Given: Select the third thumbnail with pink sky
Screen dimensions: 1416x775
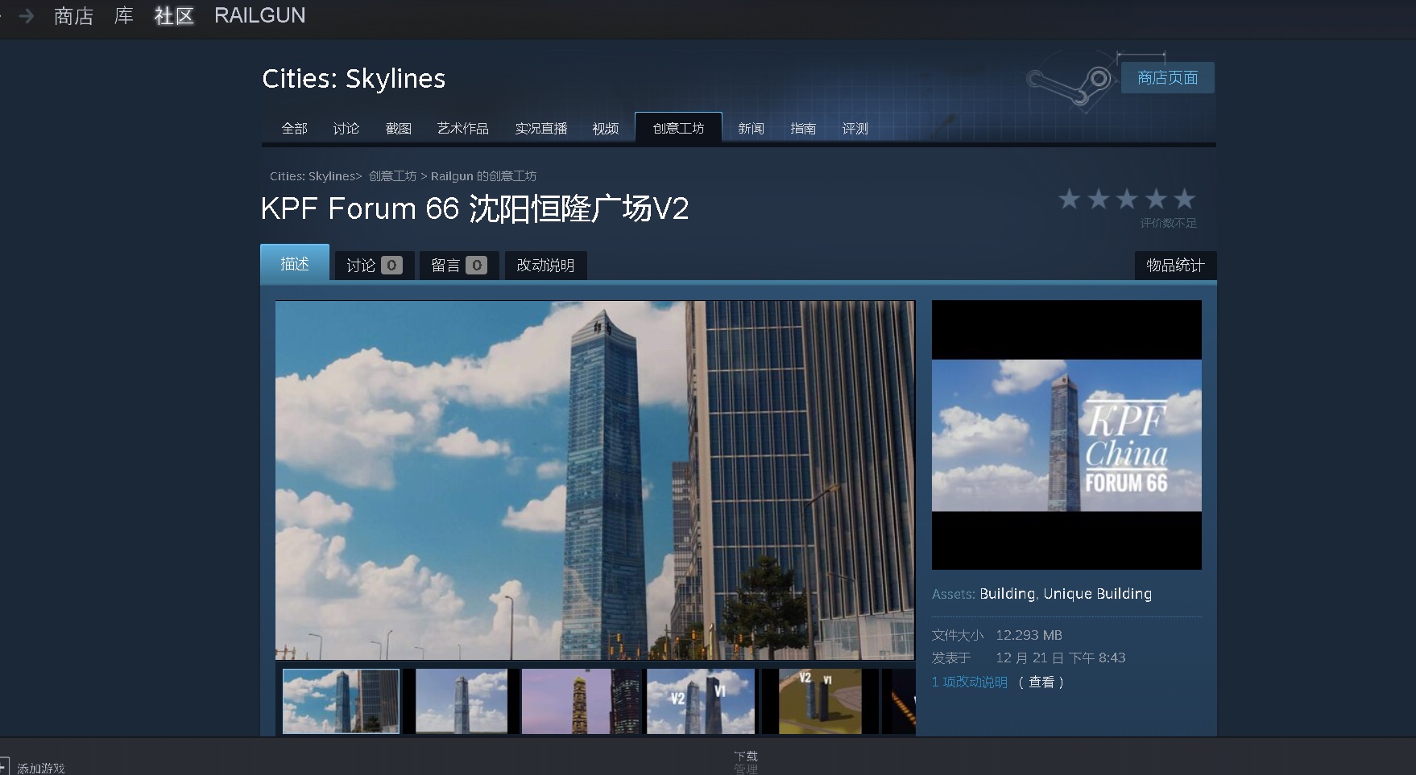Looking at the screenshot, I should tap(581, 701).
